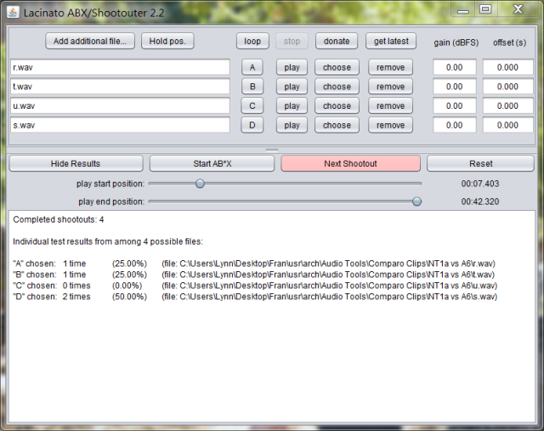Click the stop playback button
Image resolution: width=544 pixels, height=431 pixels.
pyautogui.click(x=292, y=41)
